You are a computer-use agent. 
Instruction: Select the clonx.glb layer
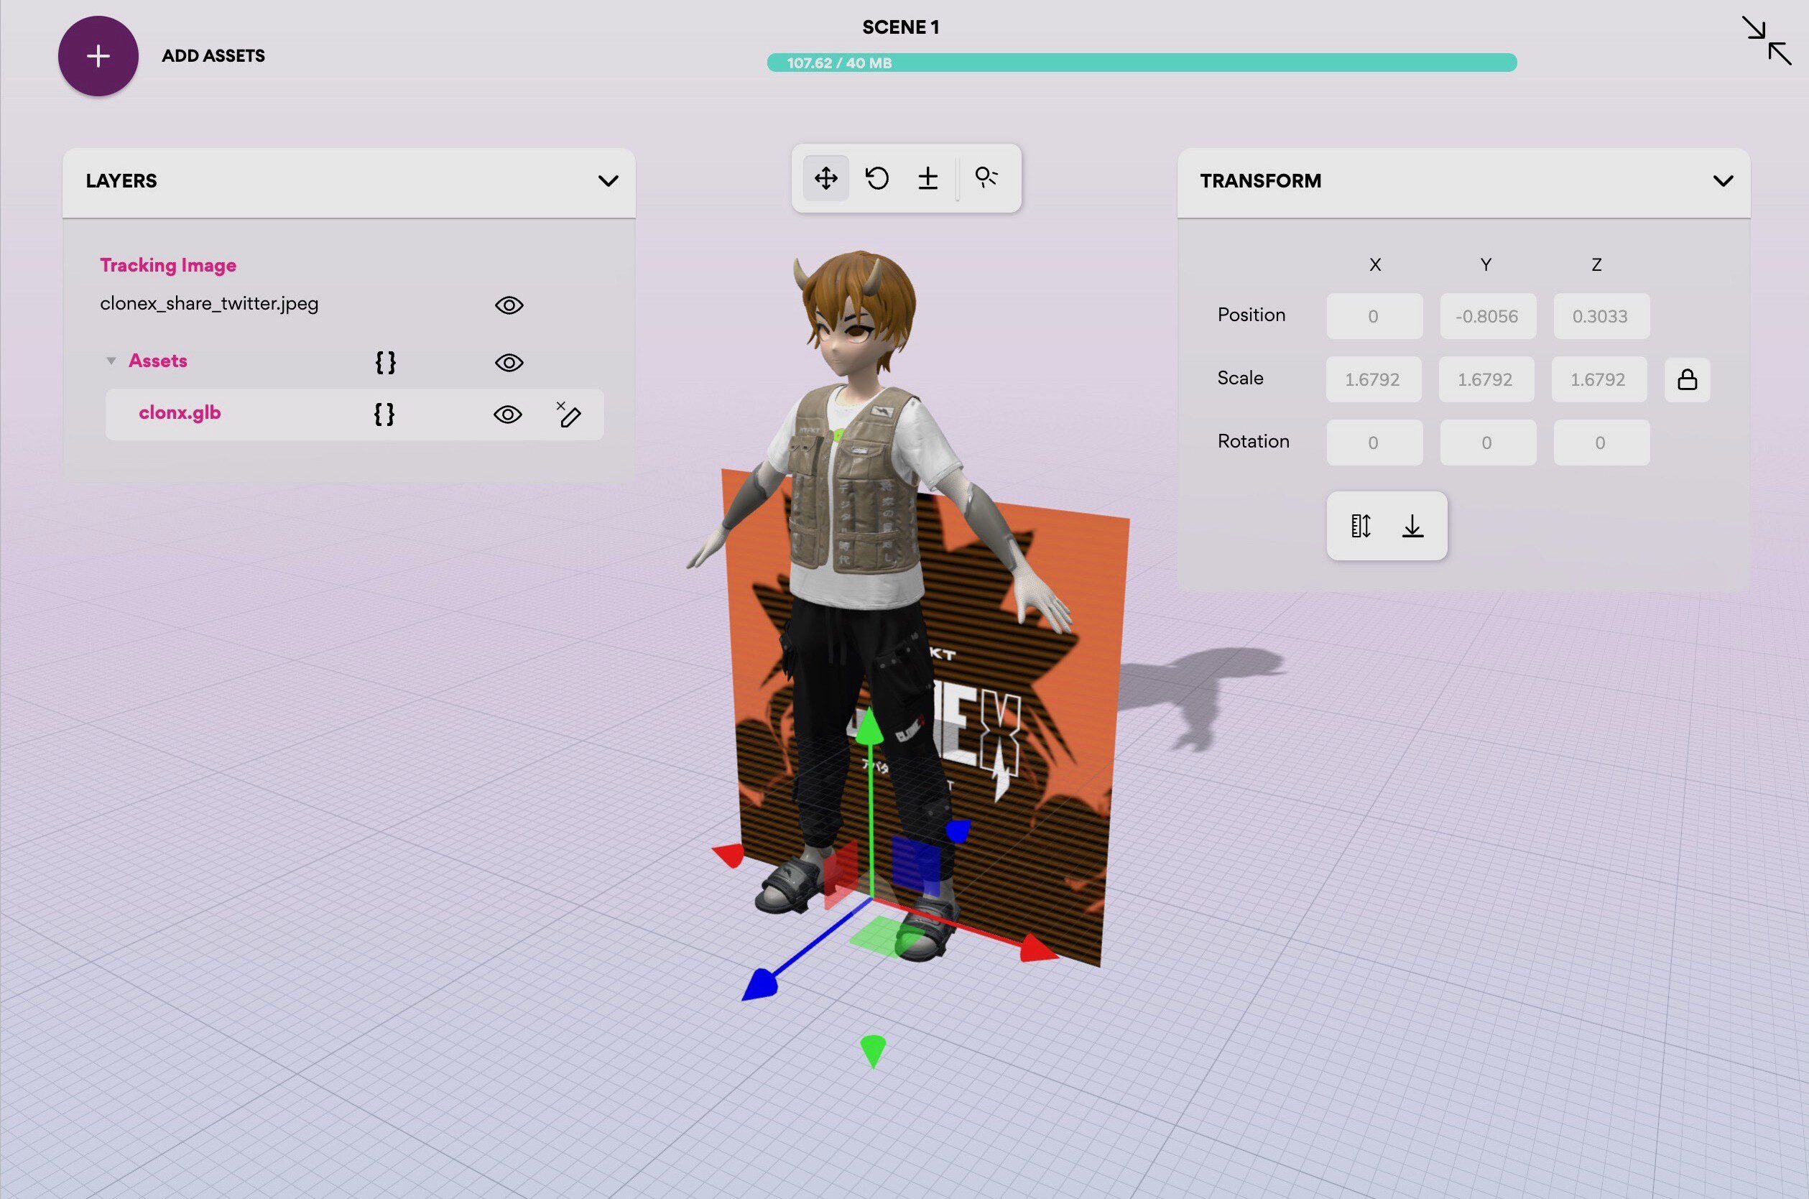point(180,413)
